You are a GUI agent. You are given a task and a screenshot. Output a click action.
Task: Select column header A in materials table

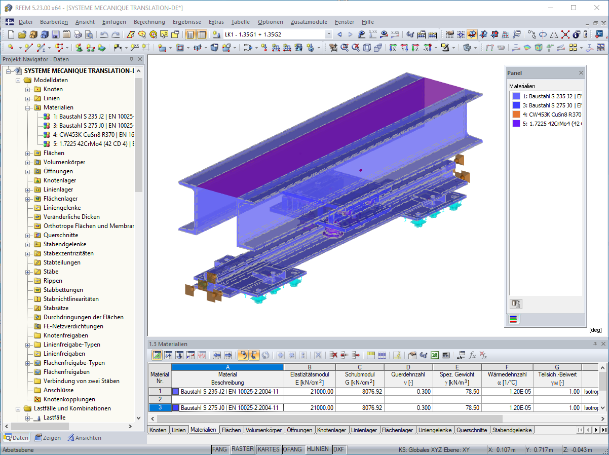point(227,367)
